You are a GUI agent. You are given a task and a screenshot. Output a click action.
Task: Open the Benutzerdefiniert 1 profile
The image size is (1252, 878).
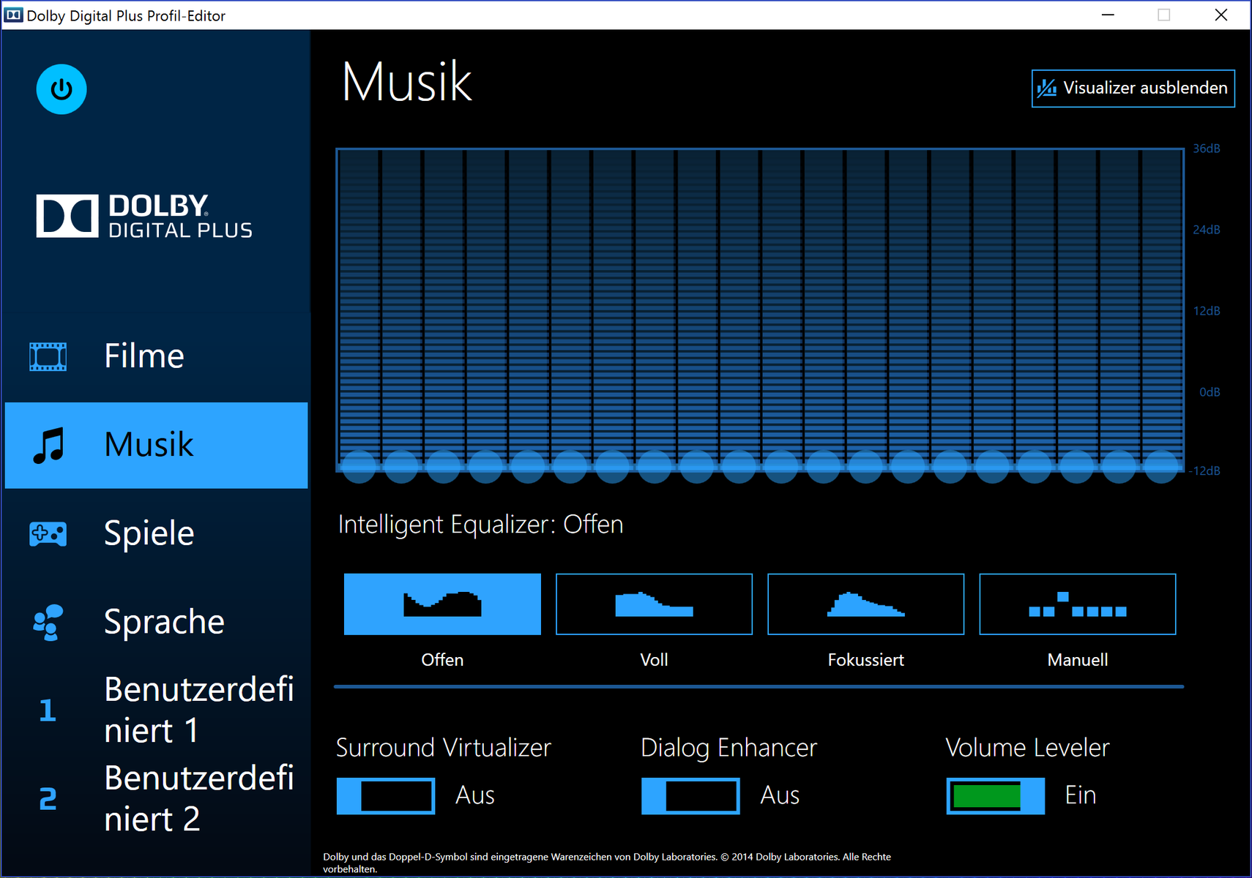pyautogui.click(x=198, y=710)
